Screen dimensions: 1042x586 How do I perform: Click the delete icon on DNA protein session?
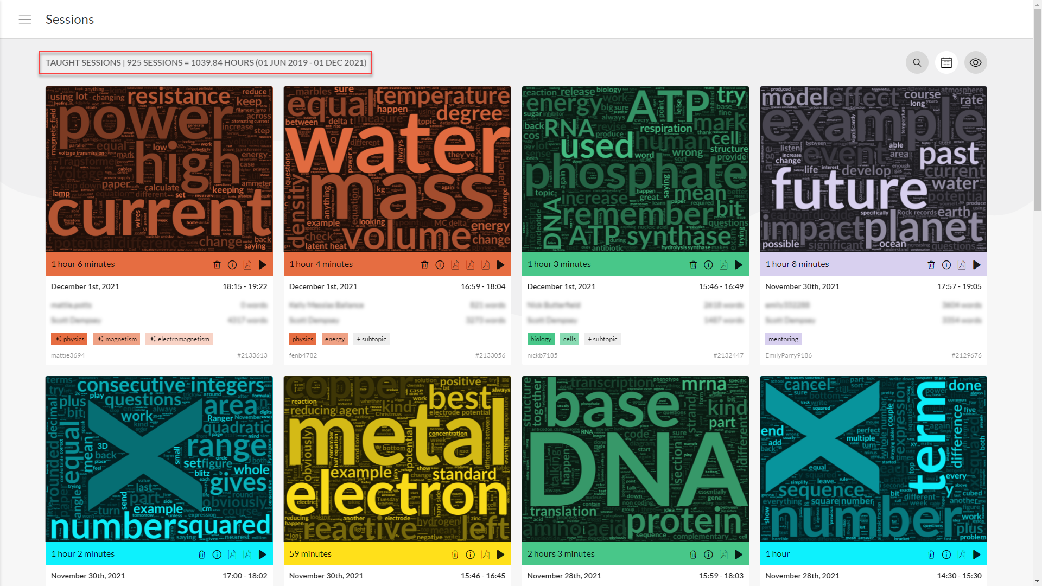tap(692, 555)
